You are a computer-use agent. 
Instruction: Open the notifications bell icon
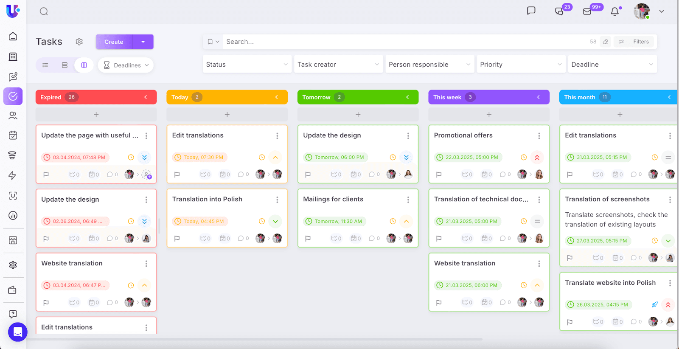tap(614, 11)
